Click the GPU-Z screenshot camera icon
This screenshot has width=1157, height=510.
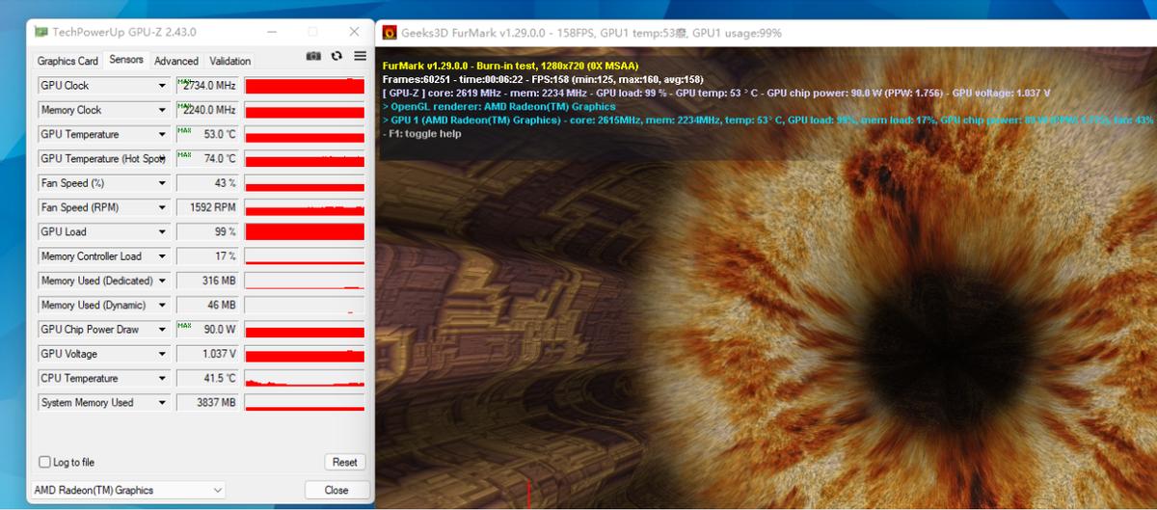[x=313, y=57]
